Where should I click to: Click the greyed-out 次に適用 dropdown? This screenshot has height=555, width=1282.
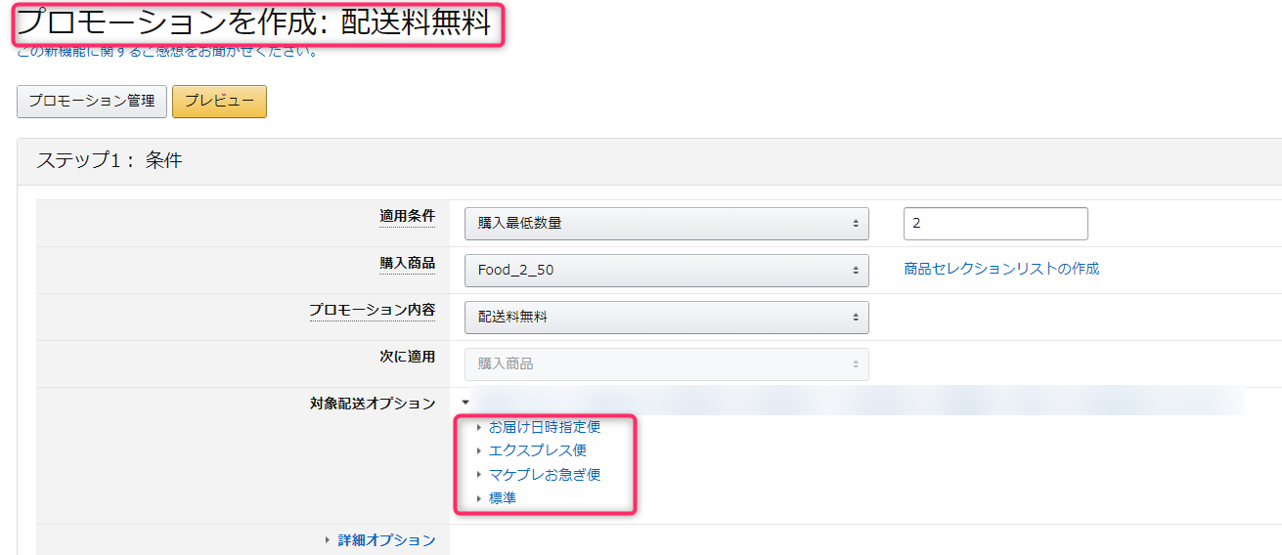point(666,363)
